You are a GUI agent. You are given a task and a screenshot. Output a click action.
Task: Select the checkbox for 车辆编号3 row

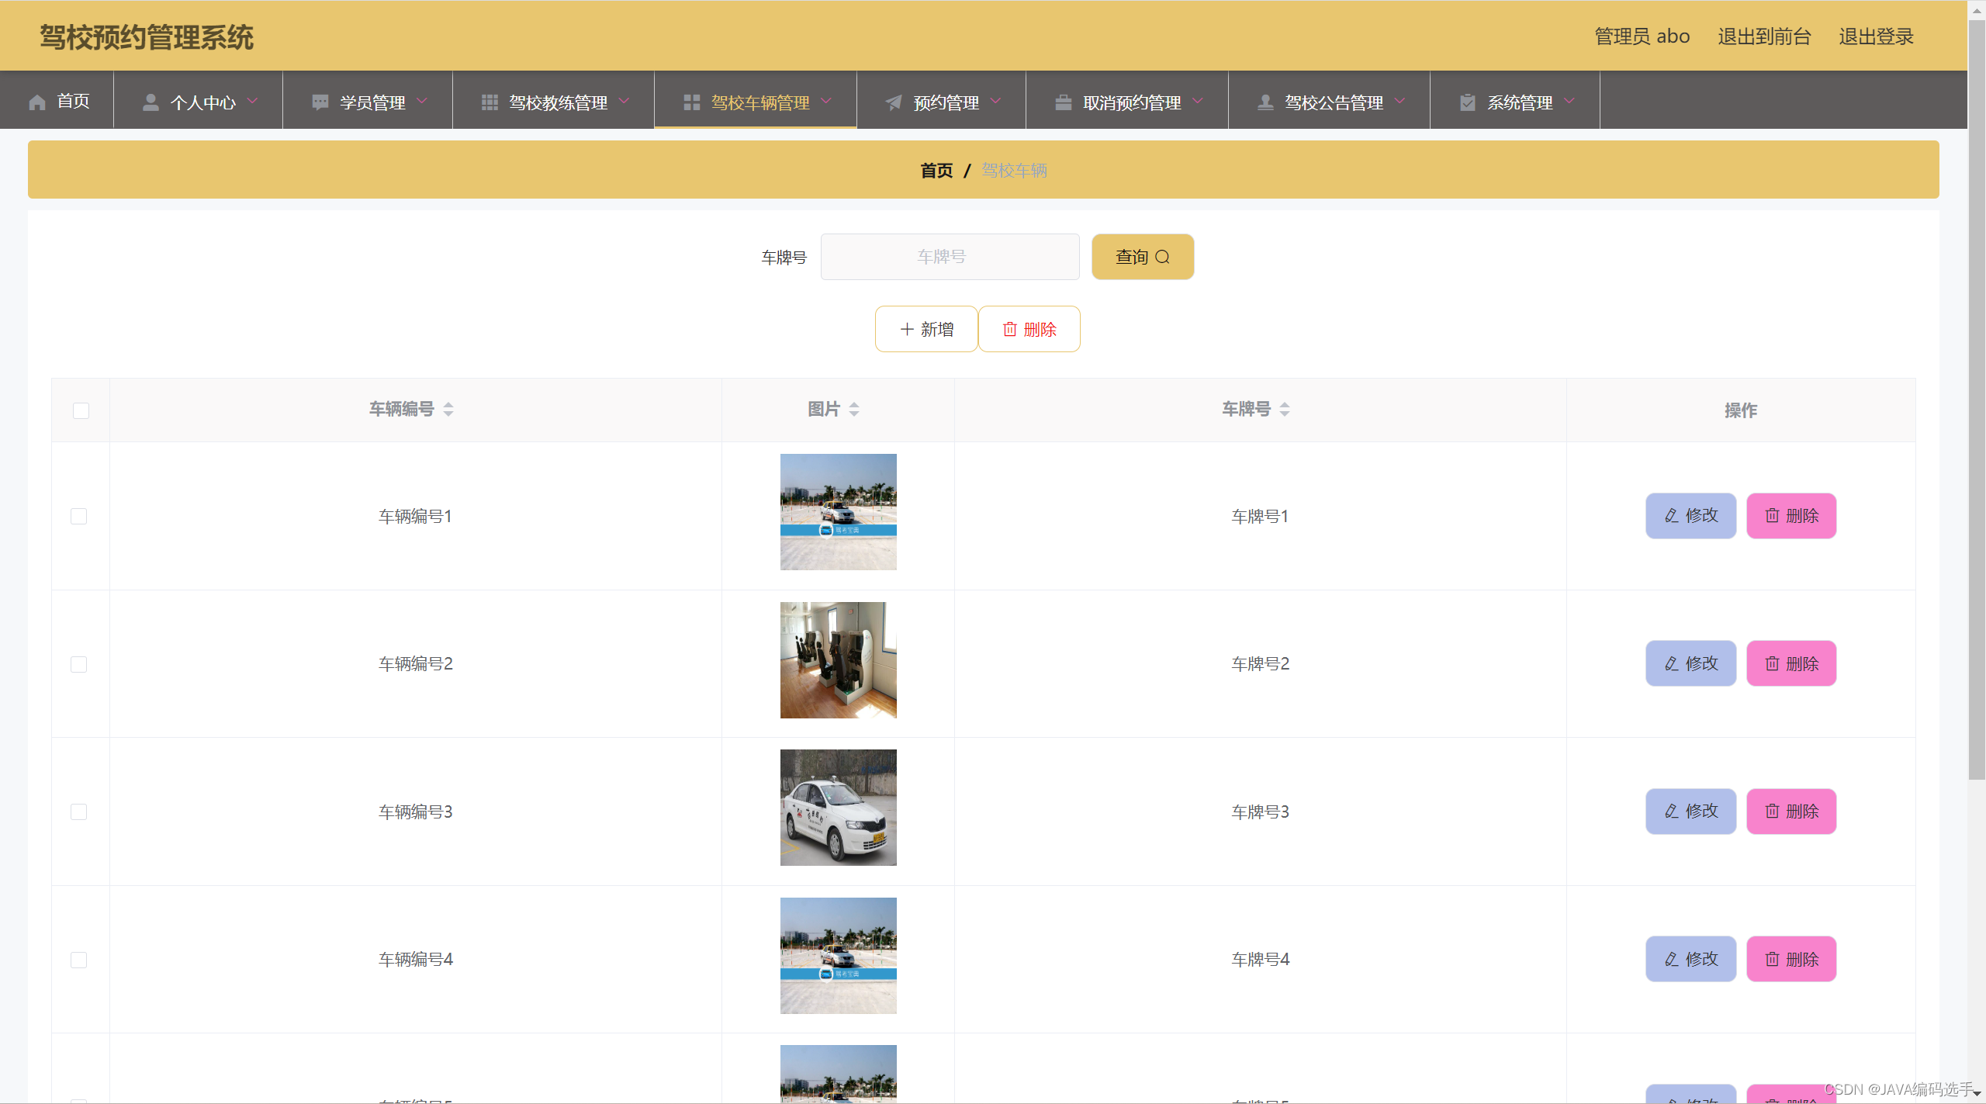[x=79, y=812]
